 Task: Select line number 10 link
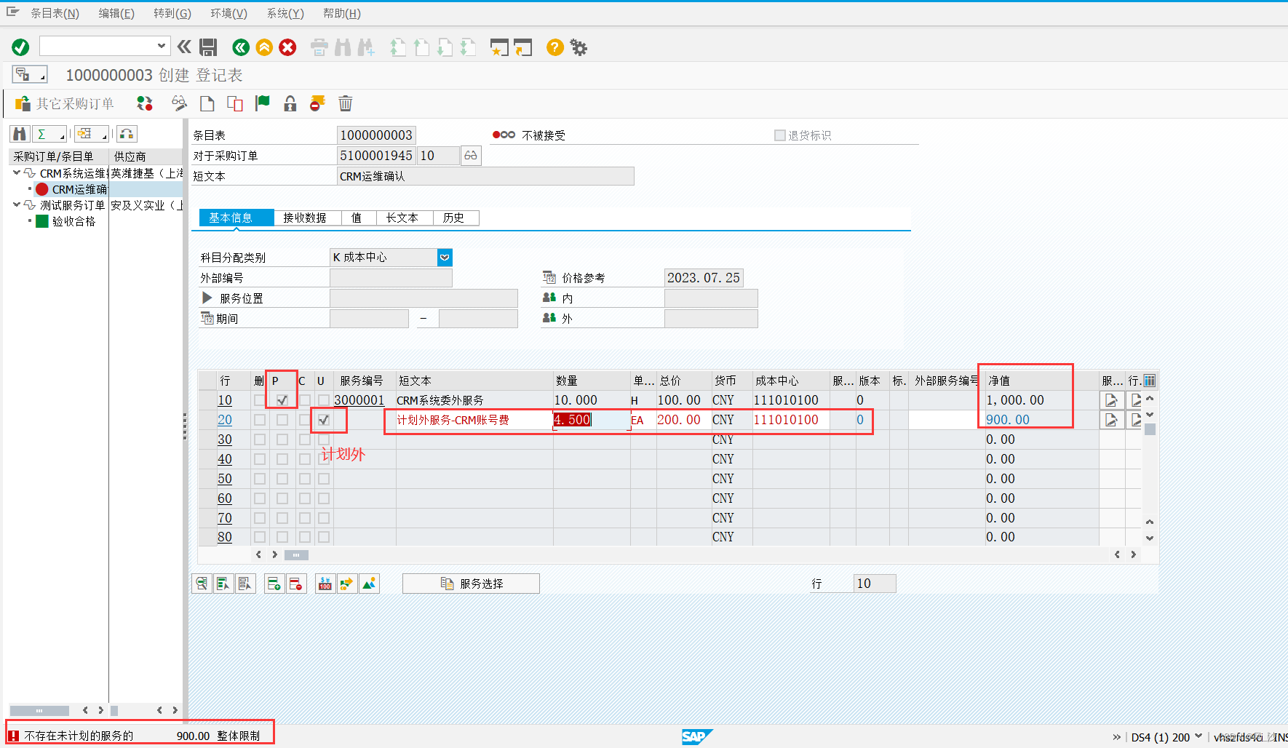[225, 400]
